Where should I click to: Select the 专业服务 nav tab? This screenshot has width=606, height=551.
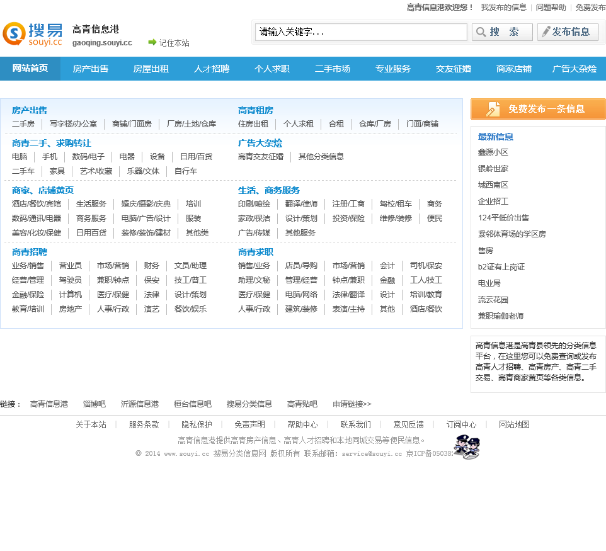click(392, 69)
